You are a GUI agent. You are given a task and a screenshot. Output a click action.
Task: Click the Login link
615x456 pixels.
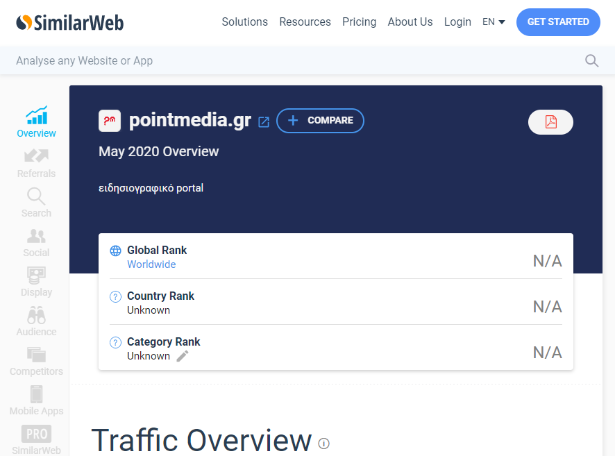pos(457,22)
